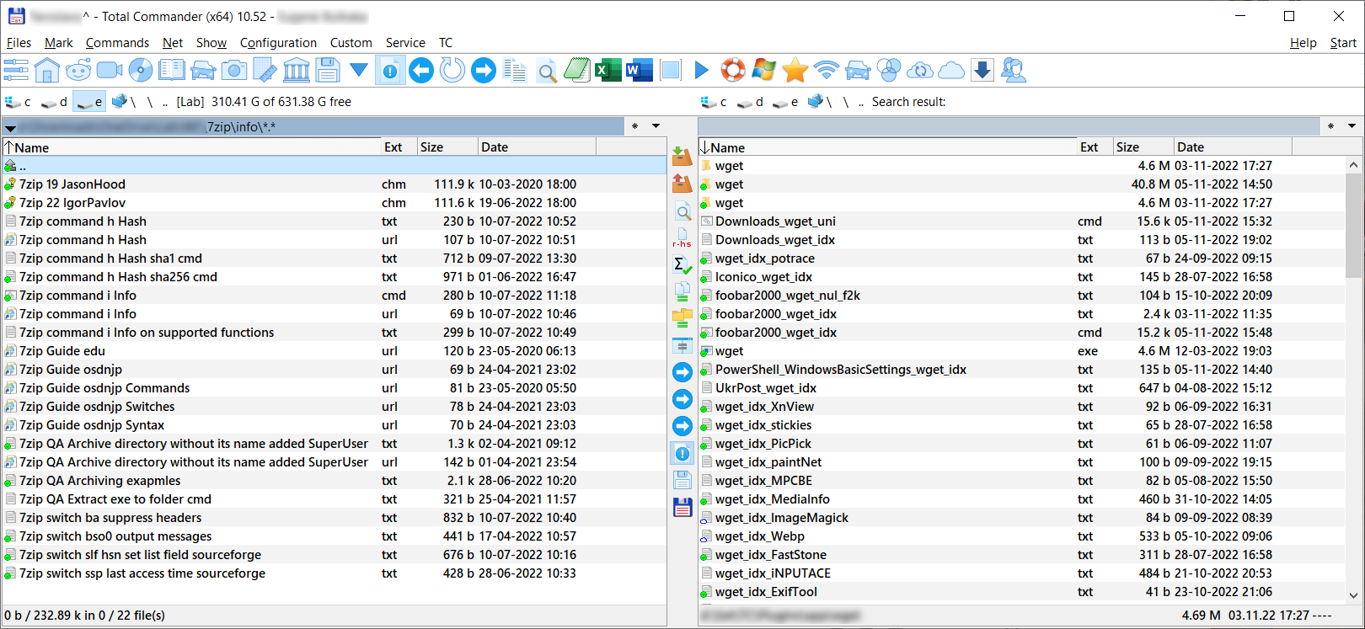Click the sigma checksum icon in middle bar
The image size is (1365, 629).
click(682, 265)
